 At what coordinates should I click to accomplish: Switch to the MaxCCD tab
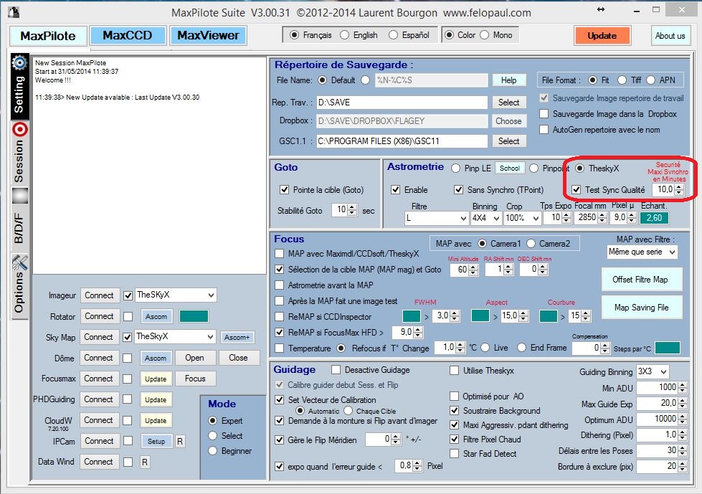click(x=128, y=35)
